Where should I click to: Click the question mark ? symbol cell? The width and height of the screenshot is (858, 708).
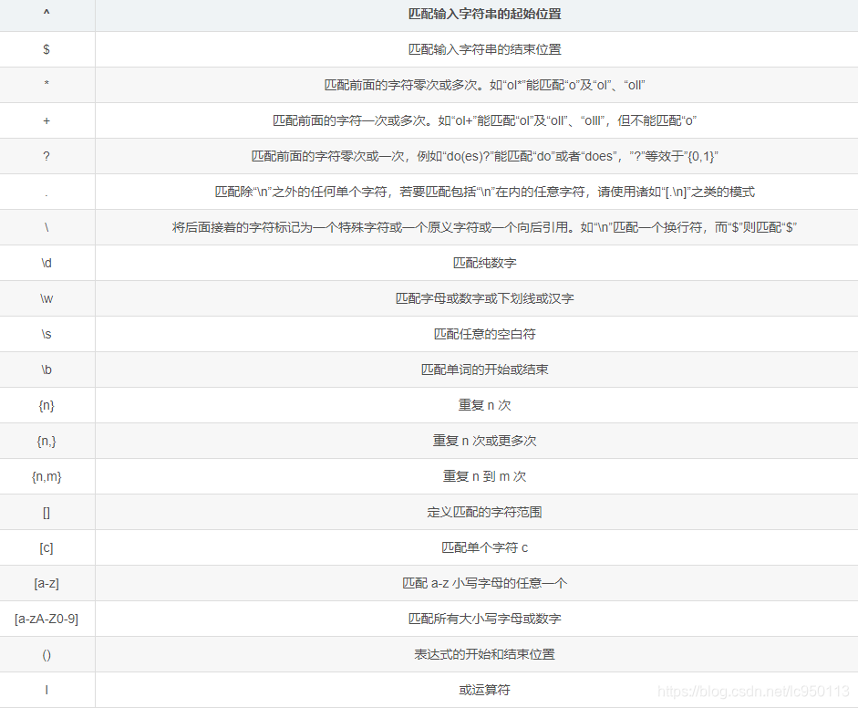coord(47,156)
